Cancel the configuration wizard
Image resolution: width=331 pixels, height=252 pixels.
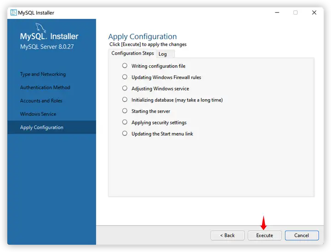(302, 235)
